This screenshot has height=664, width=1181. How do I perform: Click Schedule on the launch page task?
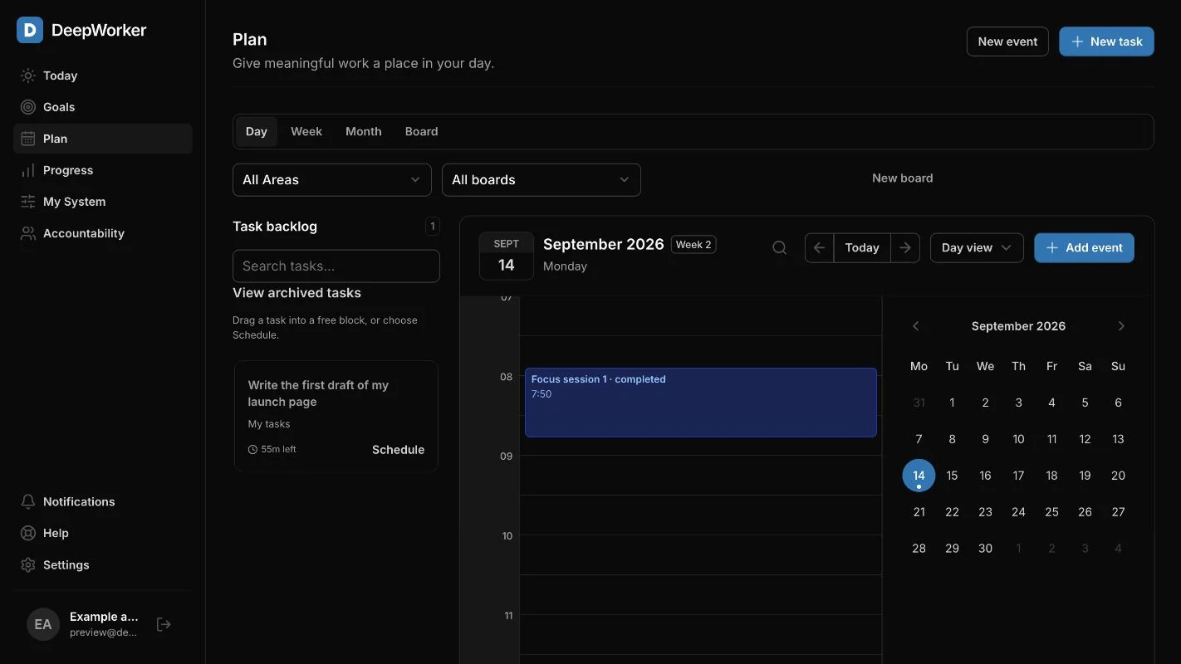(399, 449)
